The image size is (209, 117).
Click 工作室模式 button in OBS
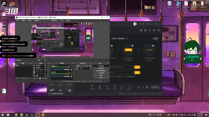pyautogui.click(x=101, y=73)
